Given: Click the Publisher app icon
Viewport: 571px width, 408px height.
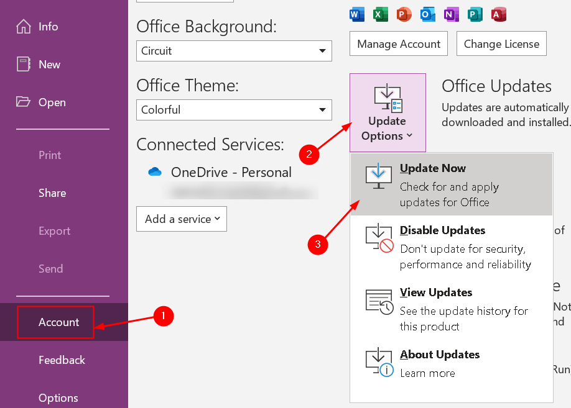Looking at the screenshot, I should point(475,14).
